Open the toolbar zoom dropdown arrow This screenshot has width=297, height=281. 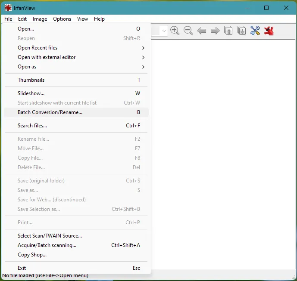pos(164,31)
